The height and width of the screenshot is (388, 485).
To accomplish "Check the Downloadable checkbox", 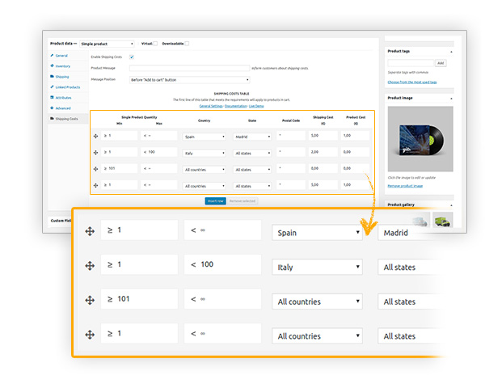I will [187, 44].
